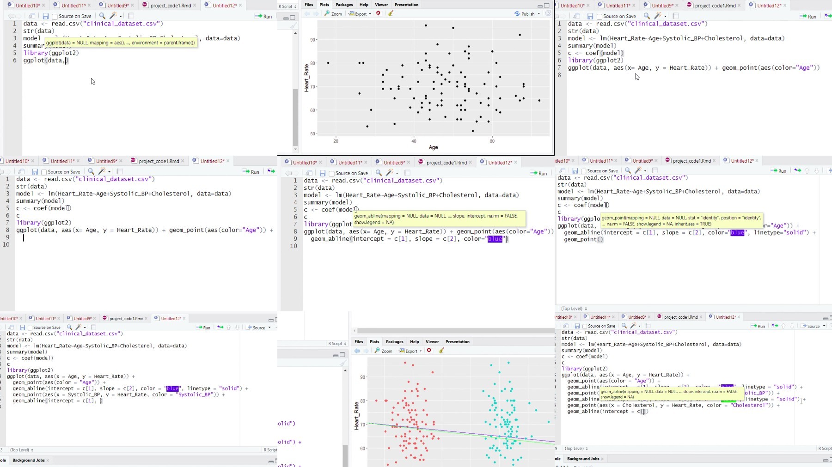Click Run in editor with empty line 9

click(x=251, y=172)
